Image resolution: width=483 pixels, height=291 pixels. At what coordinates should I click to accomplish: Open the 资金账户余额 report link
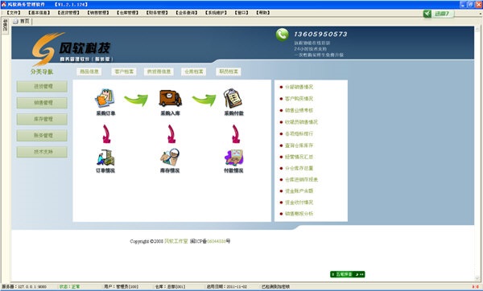[299, 191]
